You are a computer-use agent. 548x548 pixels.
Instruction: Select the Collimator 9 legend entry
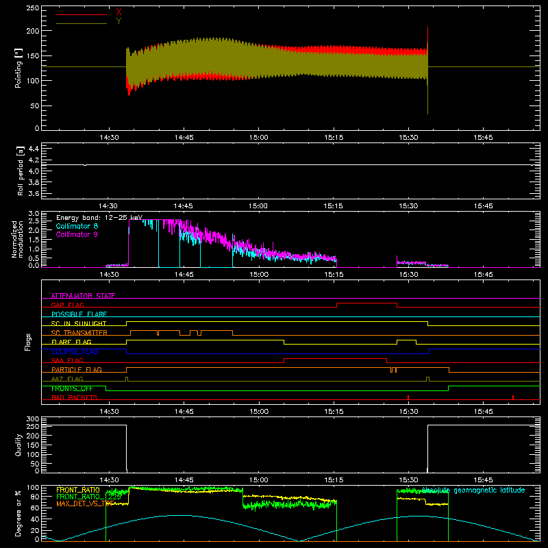click(77, 234)
